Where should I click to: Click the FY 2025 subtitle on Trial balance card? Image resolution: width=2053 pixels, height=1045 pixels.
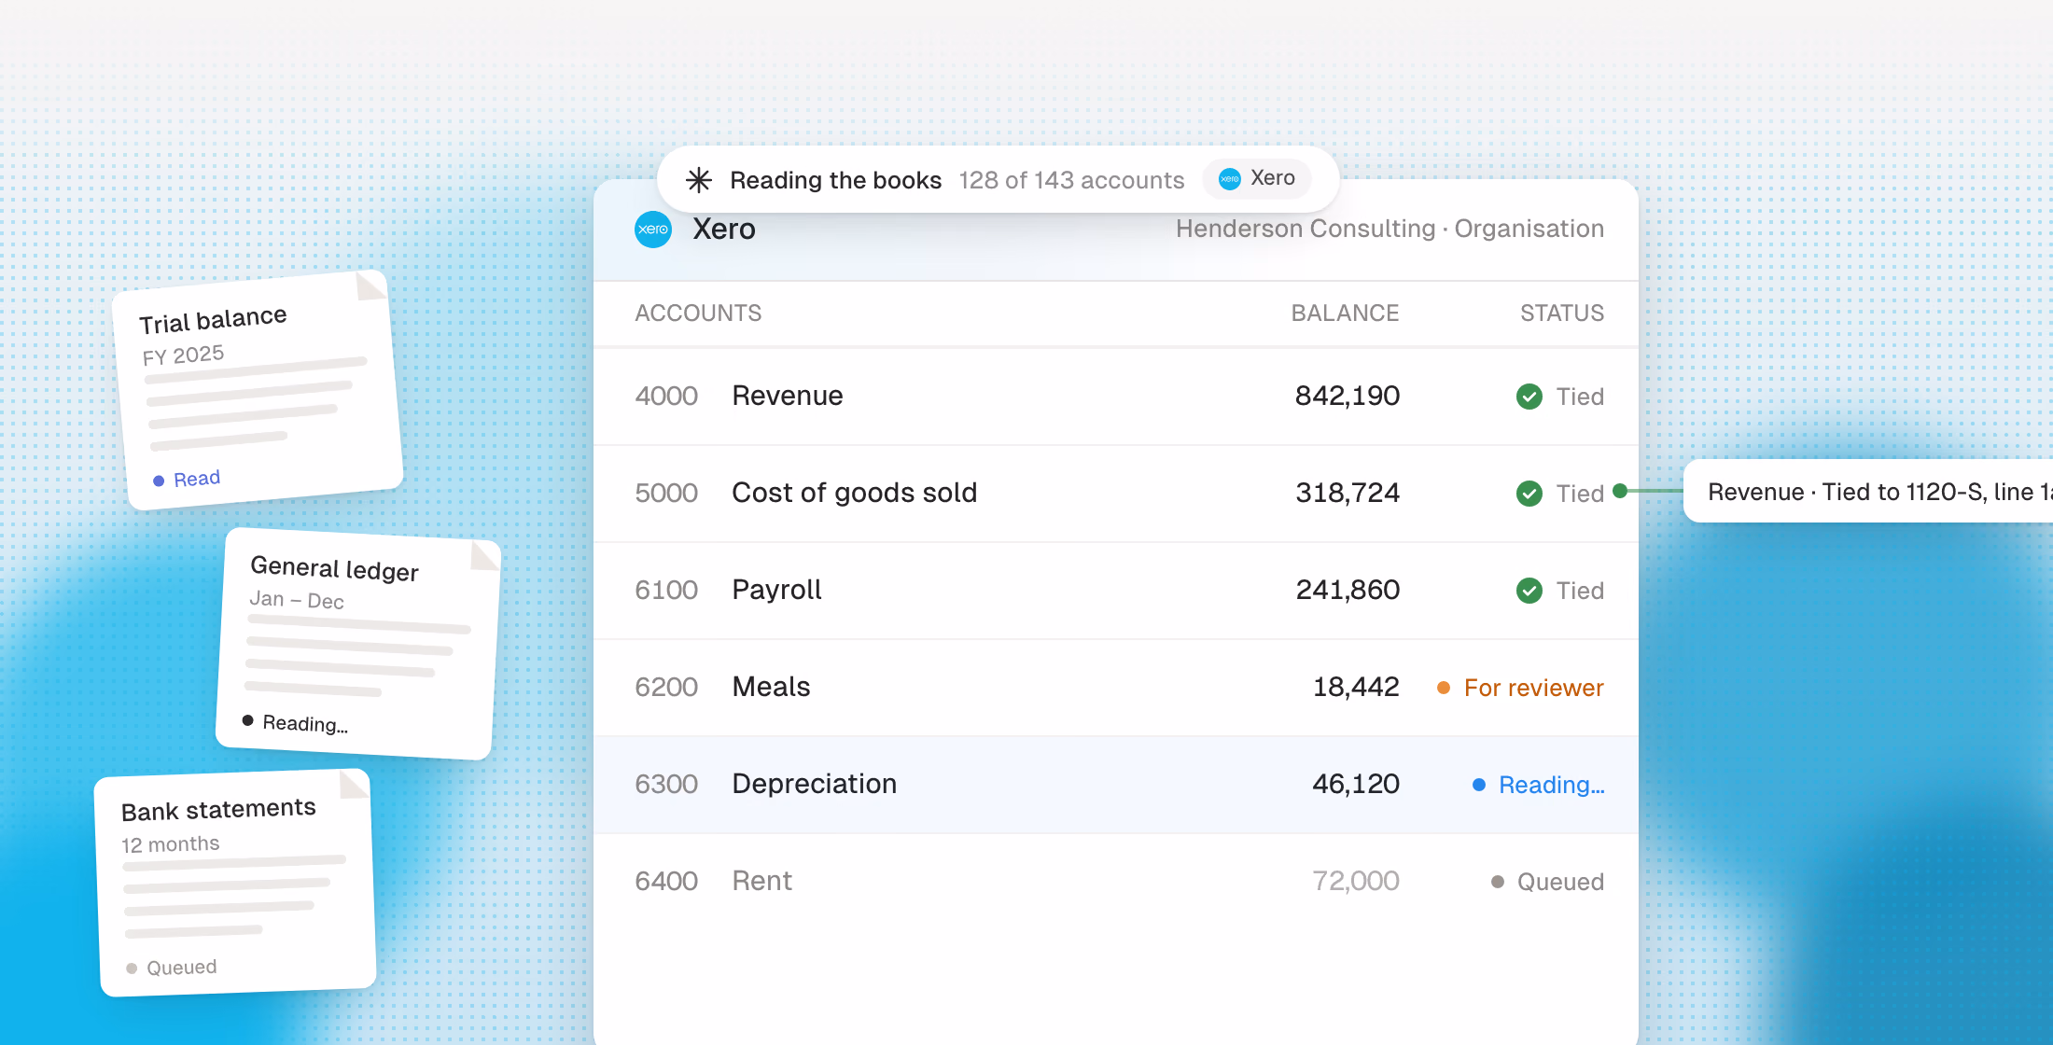[183, 355]
